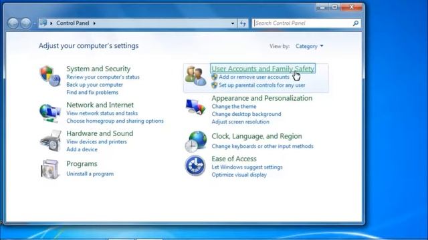Open Clock, Language, and Region heading link
Viewport: 428px width, 240px height.
[x=257, y=136]
